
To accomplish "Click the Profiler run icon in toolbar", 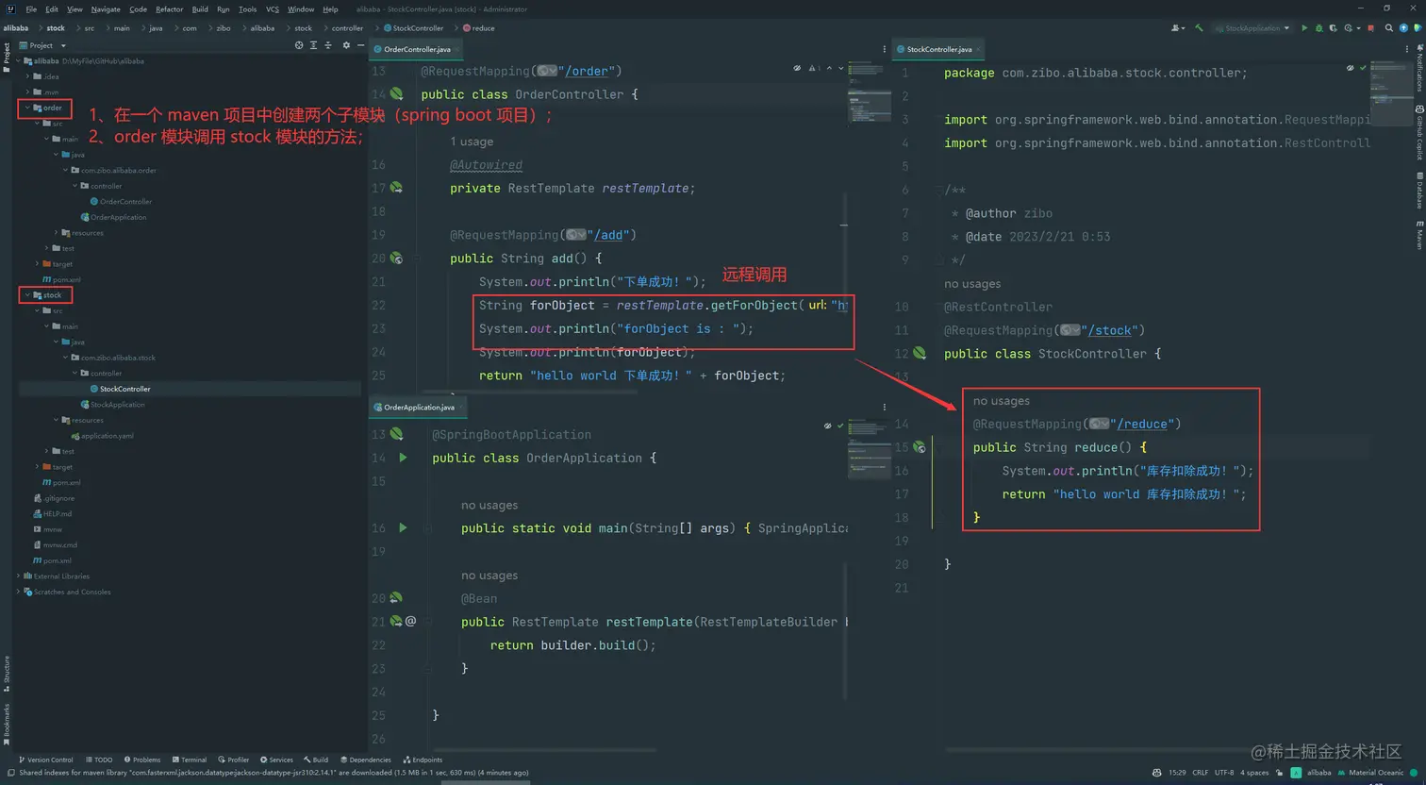I will coord(1349,28).
